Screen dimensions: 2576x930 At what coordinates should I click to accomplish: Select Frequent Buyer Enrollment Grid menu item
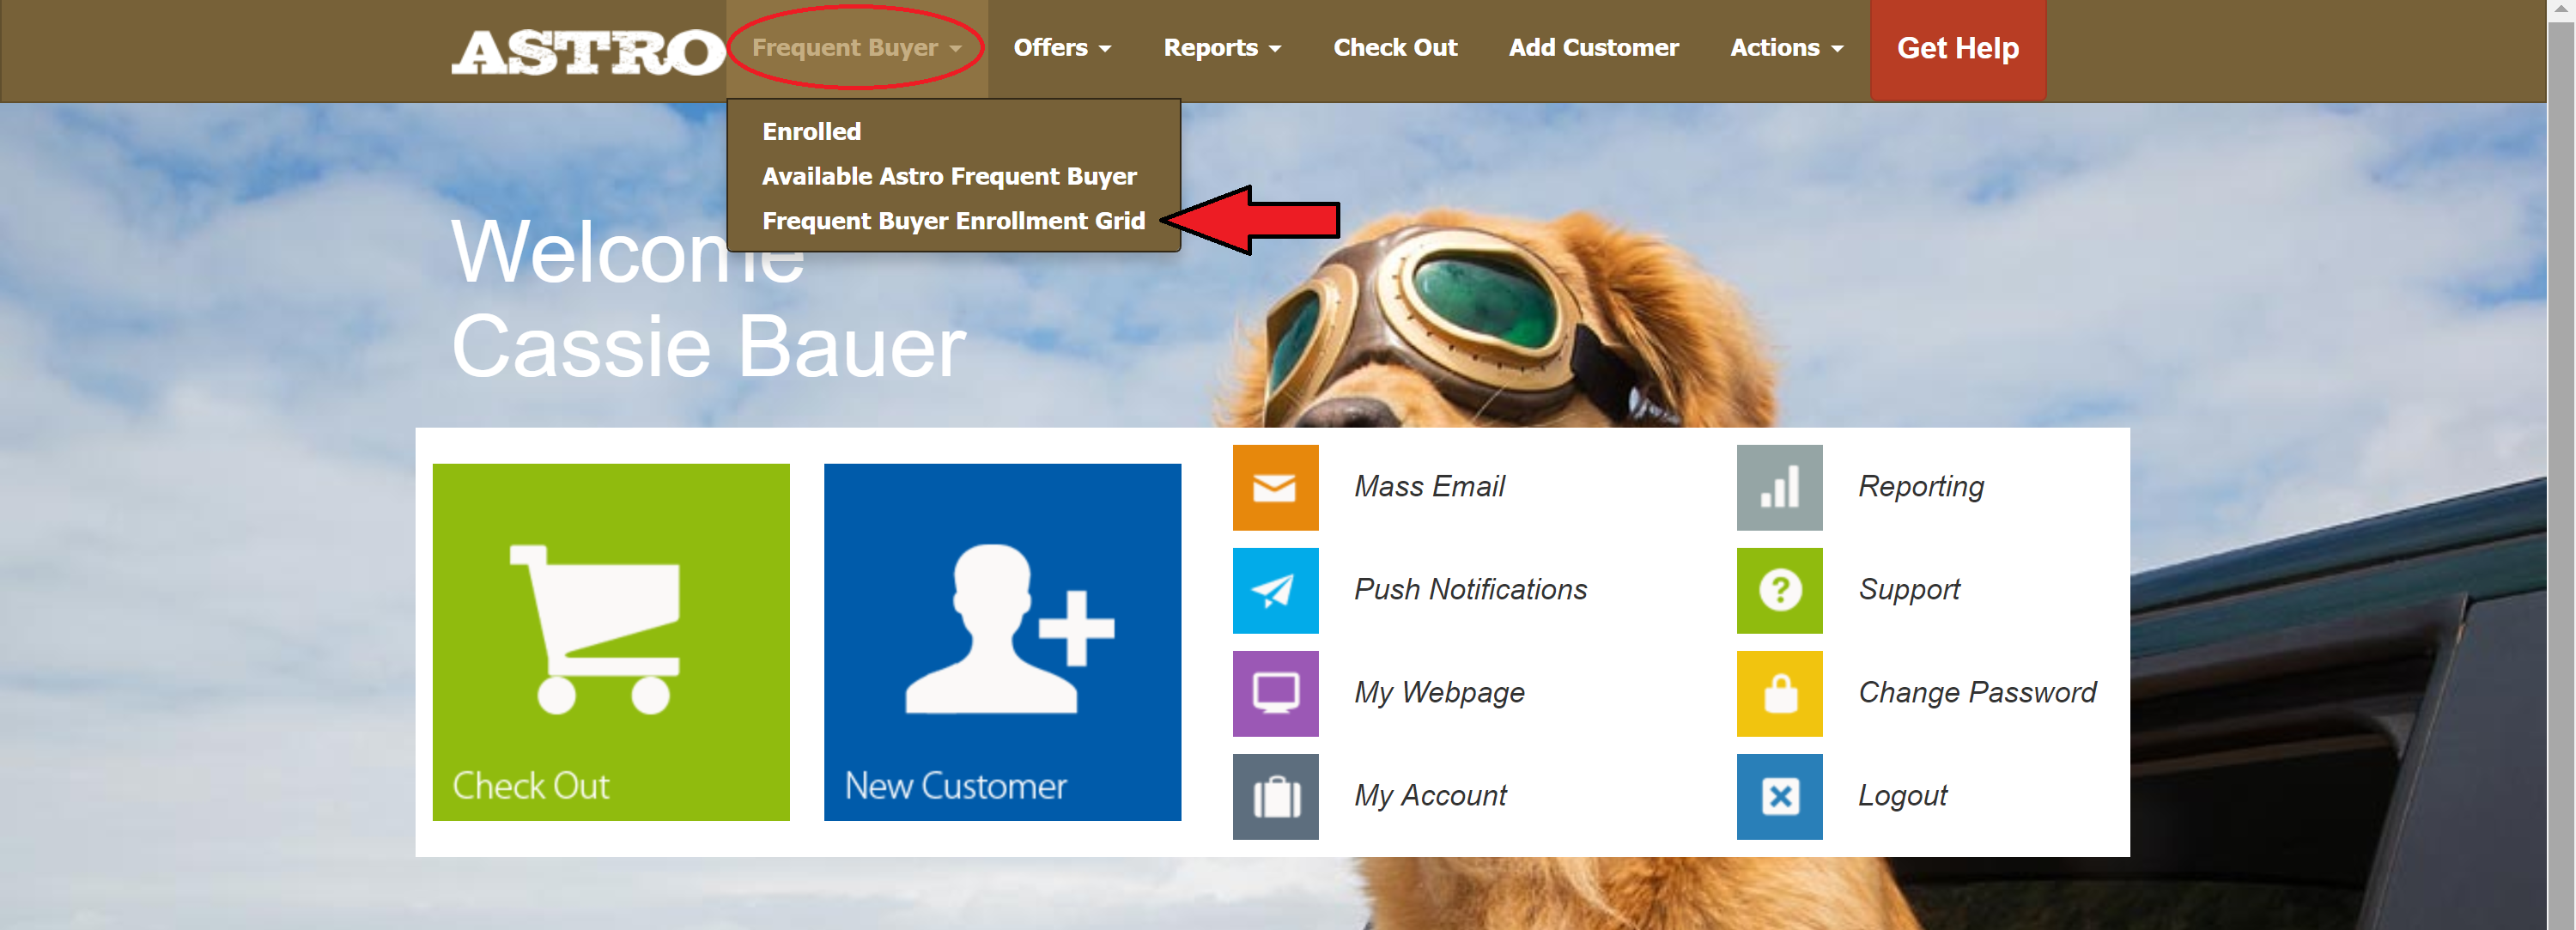coord(953,221)
